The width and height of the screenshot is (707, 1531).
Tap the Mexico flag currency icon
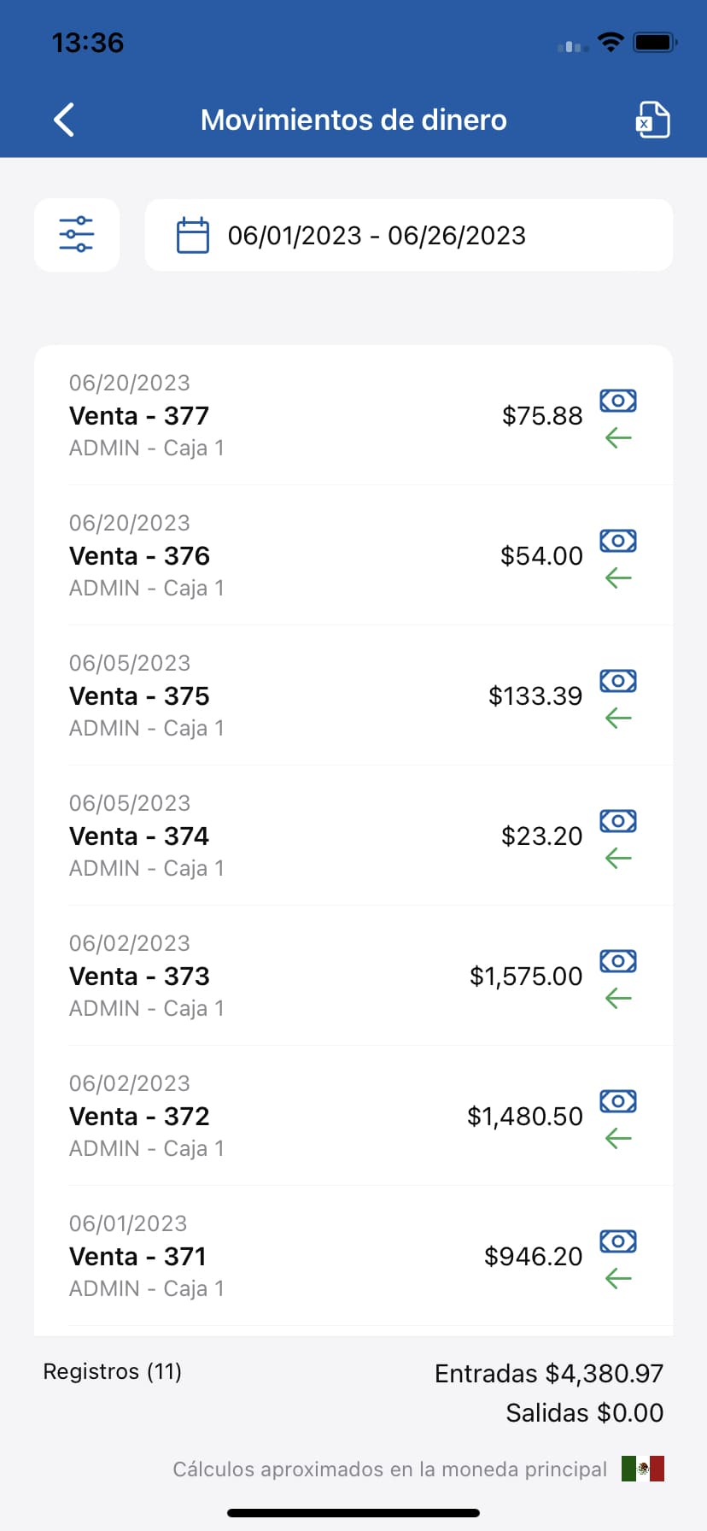[643, 1469]
